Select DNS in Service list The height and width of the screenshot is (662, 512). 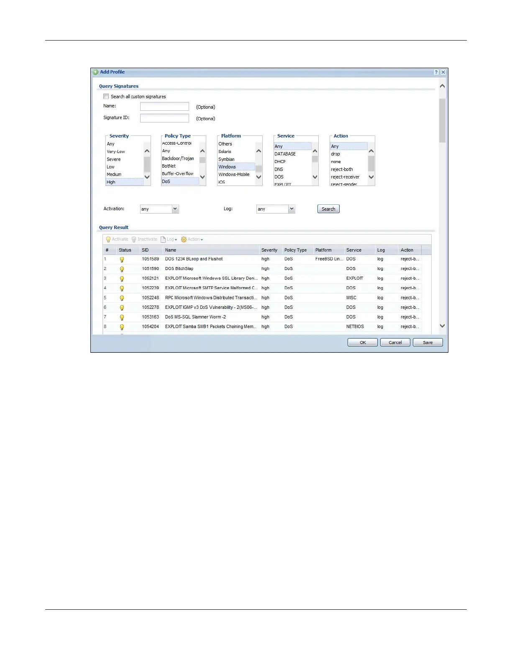(x=292, y=169)
